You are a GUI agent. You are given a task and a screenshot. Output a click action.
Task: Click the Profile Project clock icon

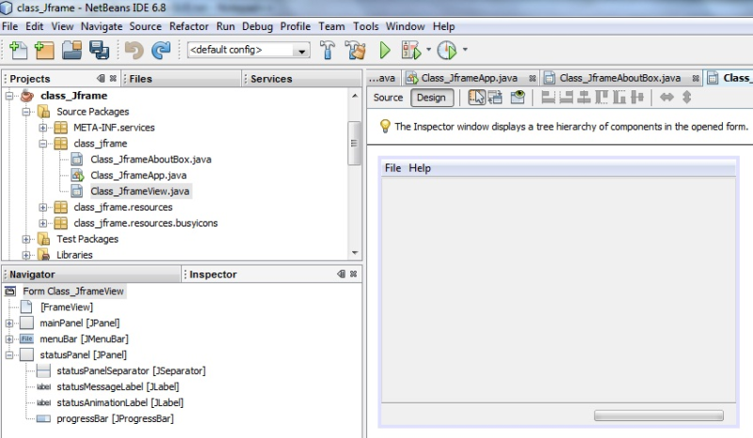[x=447, y=50]
